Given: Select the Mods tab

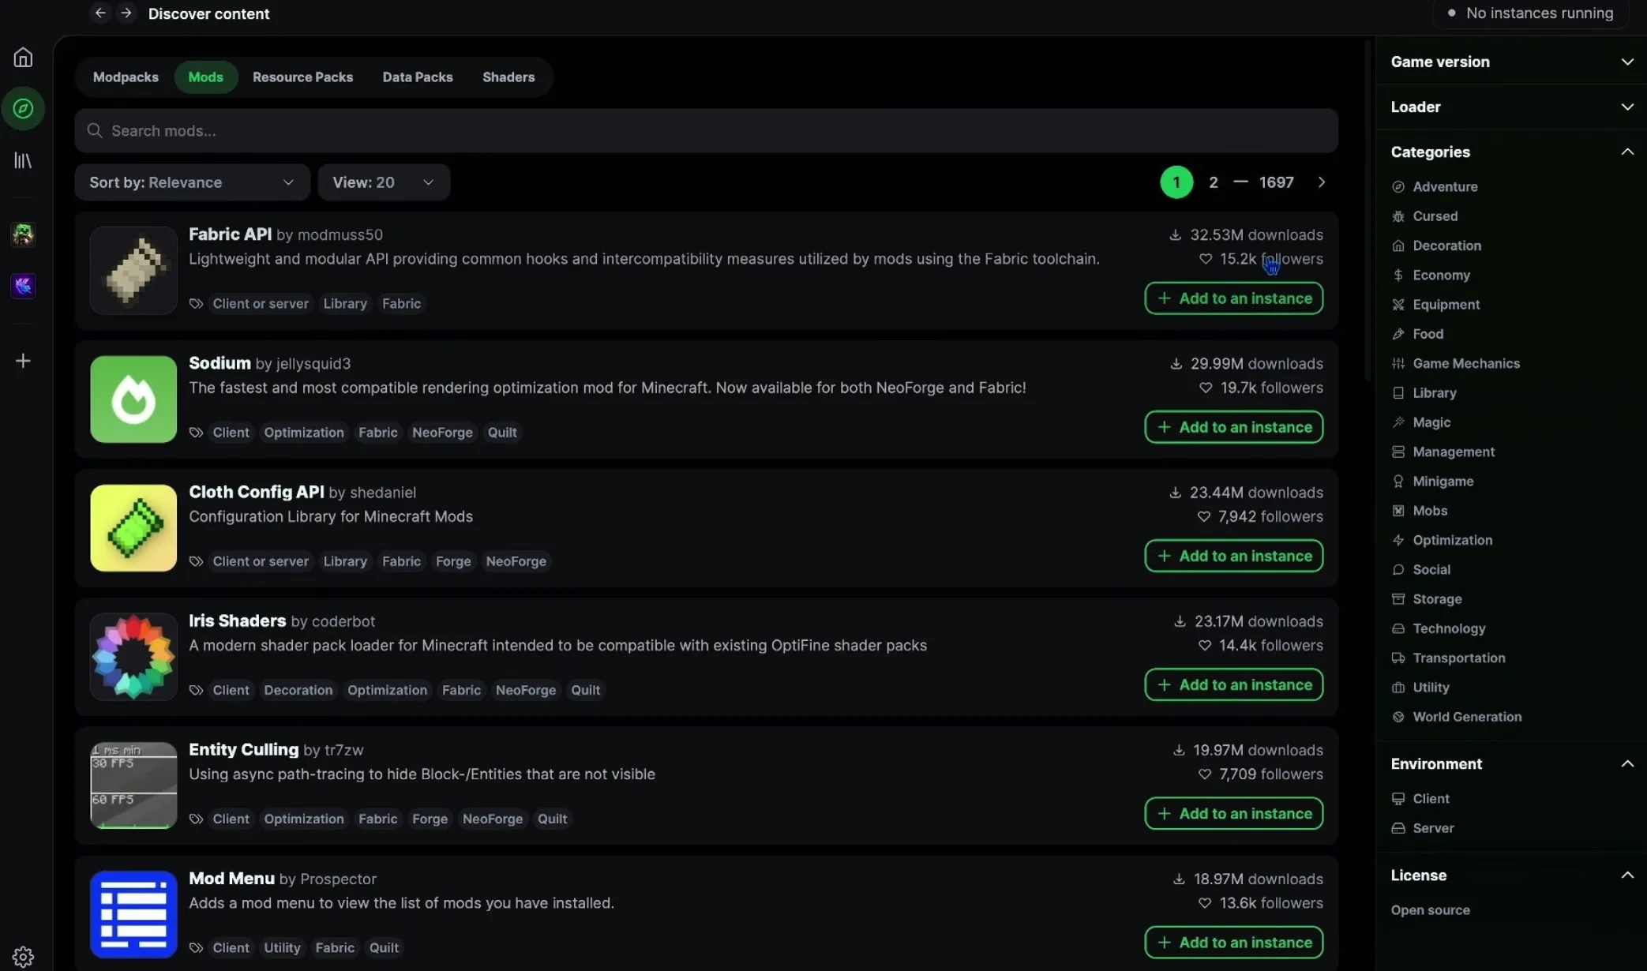Looking at the screenshot, I should tap(205, 77).
